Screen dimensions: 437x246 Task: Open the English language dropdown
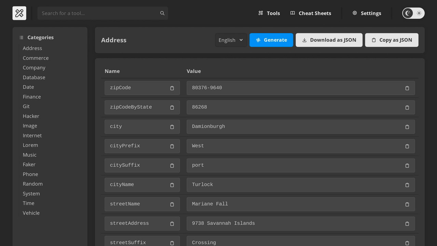(231, 40)
